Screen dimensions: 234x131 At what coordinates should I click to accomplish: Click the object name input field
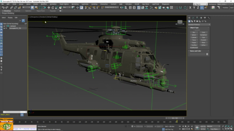click(197, 54)
